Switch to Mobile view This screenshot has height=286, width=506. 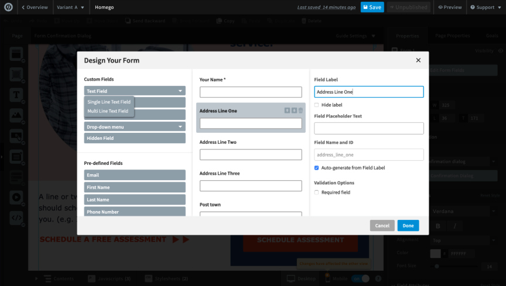(x=336, y=278)
